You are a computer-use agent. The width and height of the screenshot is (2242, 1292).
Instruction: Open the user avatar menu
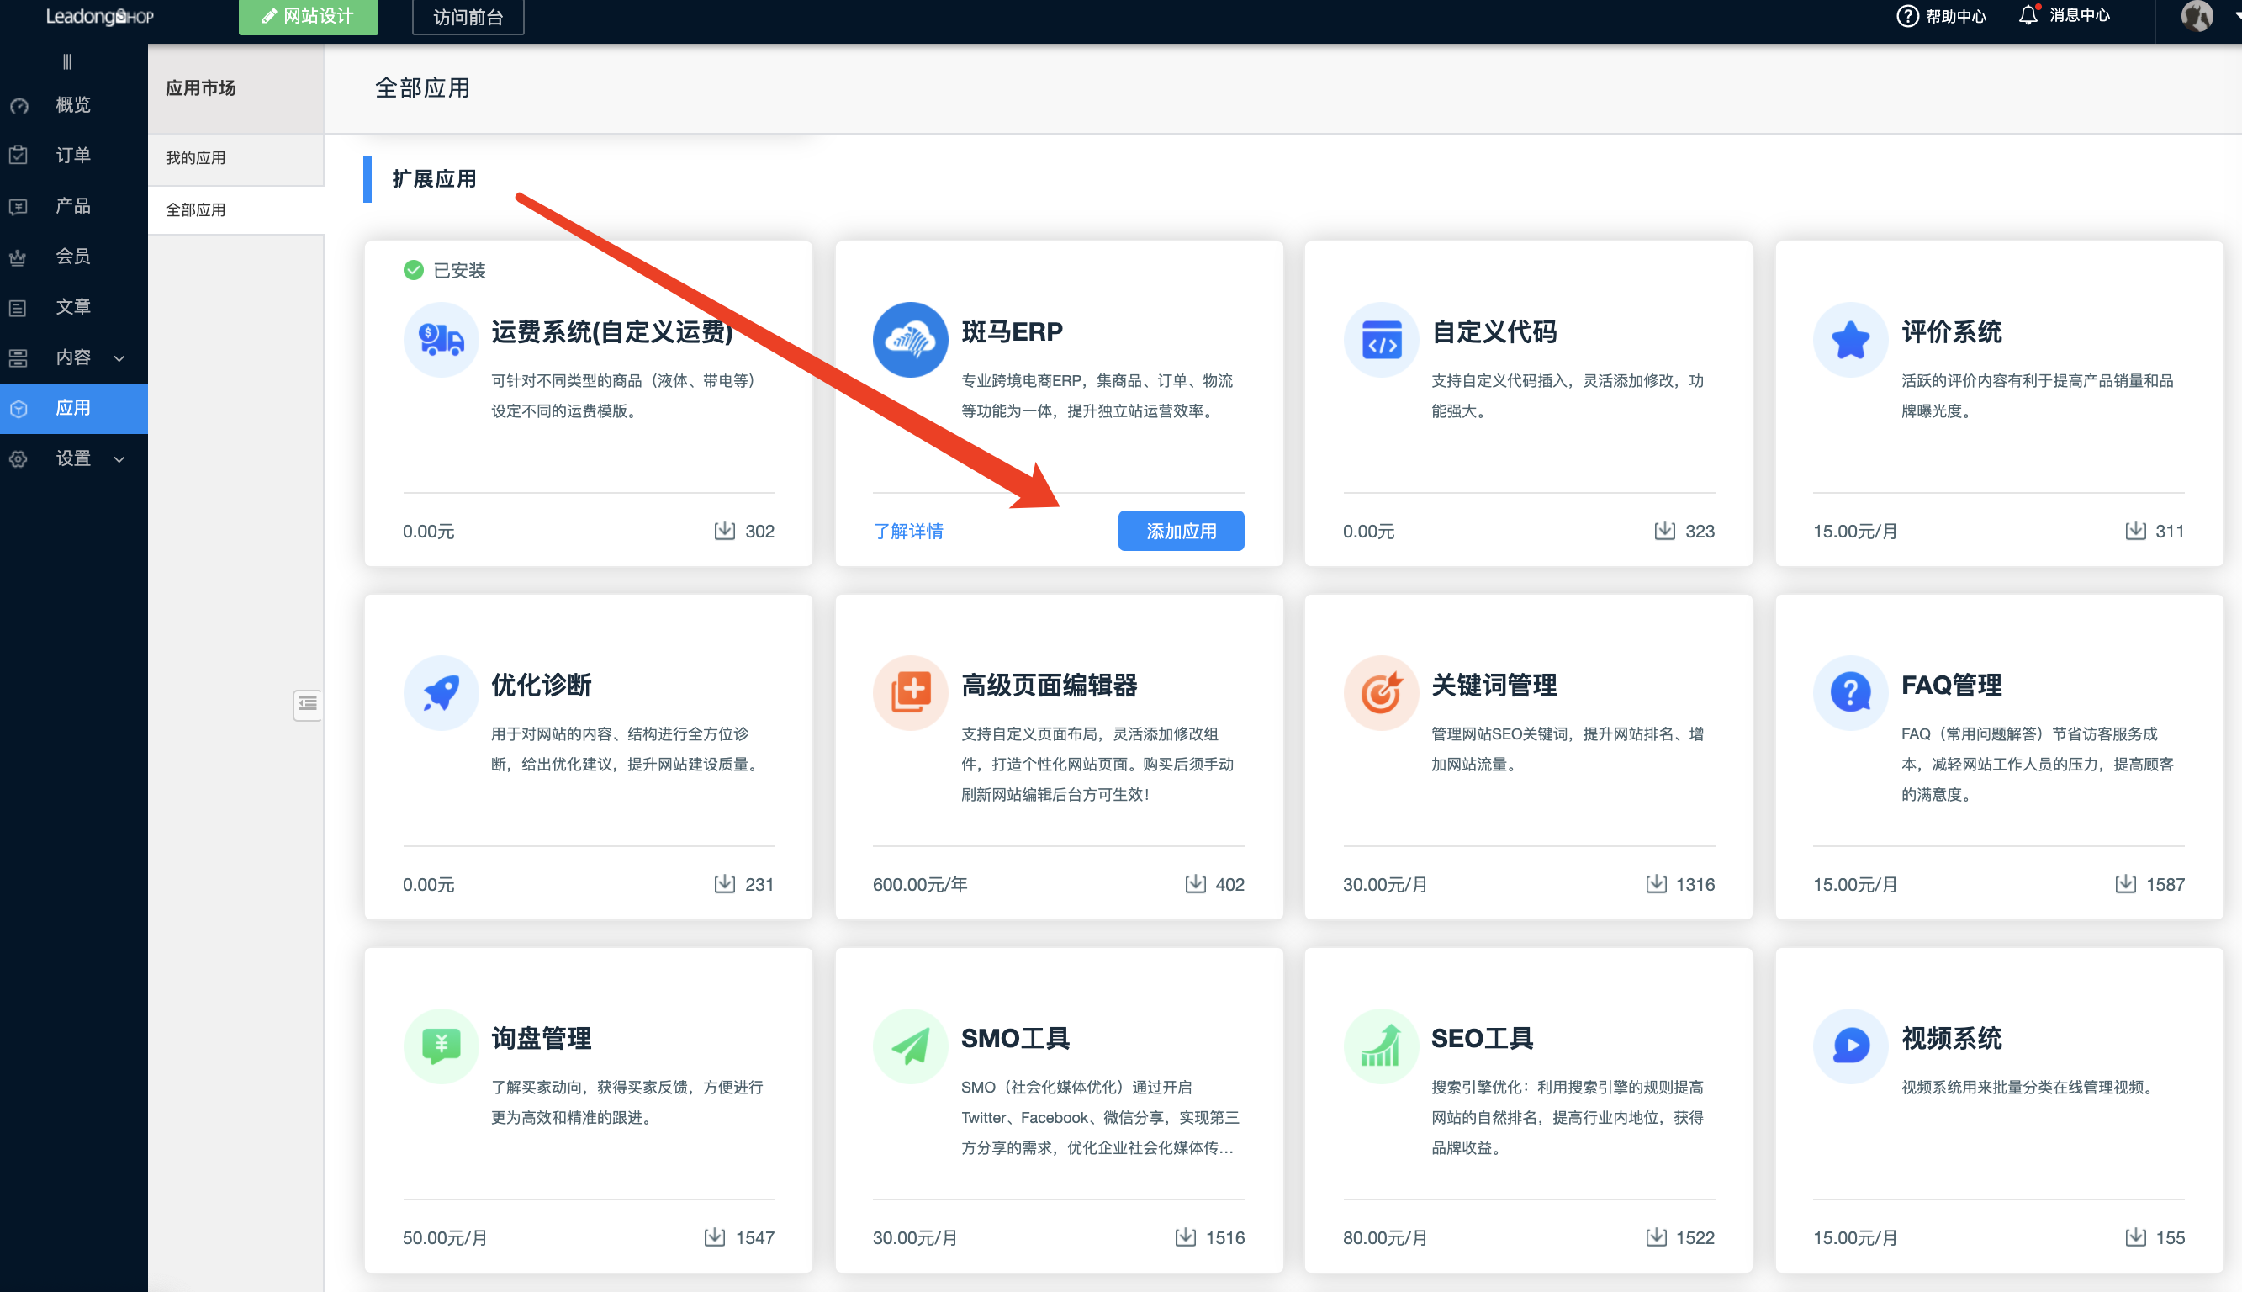pos(2197,18)
